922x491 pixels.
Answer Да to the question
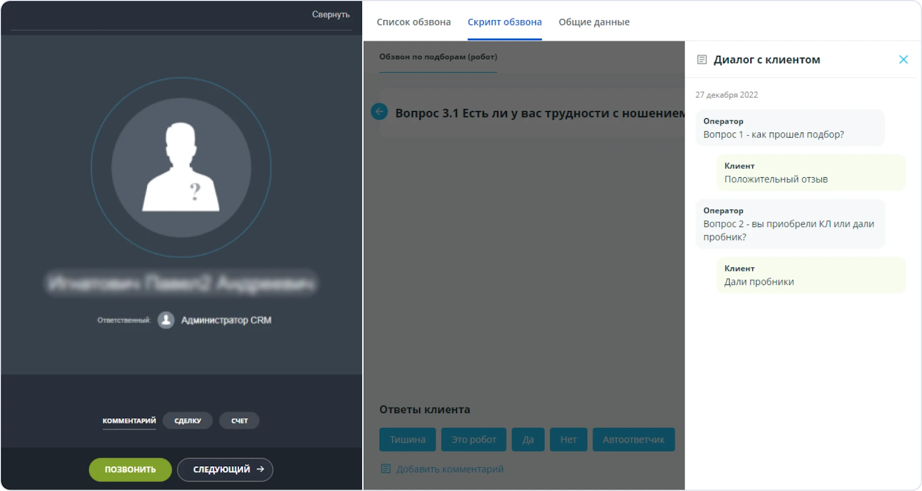tap(528, 439)
